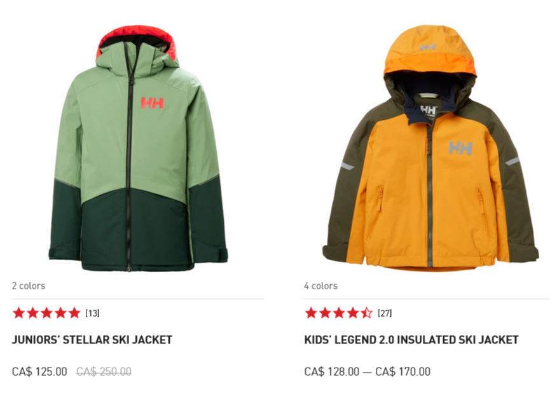
Task: Open the orange Kids' Legend jacket image
Action: [430, 148]
